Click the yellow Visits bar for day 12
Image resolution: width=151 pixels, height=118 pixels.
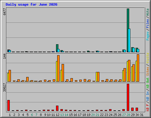click(x=57, y=71)
